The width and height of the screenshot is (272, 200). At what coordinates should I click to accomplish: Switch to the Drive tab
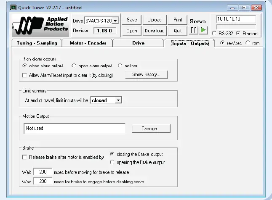138,43
